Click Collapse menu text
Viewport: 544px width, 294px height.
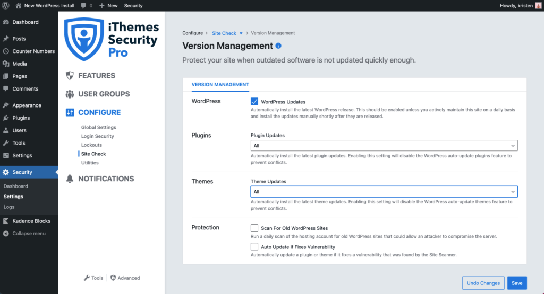pyautogui.click(x=29, y=234)
